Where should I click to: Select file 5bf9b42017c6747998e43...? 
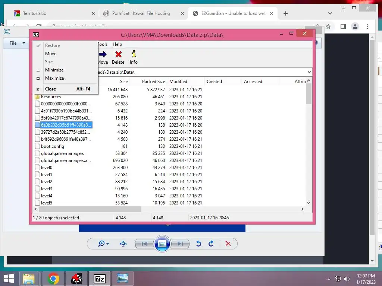pyautogui.click(x=66, y=118)
